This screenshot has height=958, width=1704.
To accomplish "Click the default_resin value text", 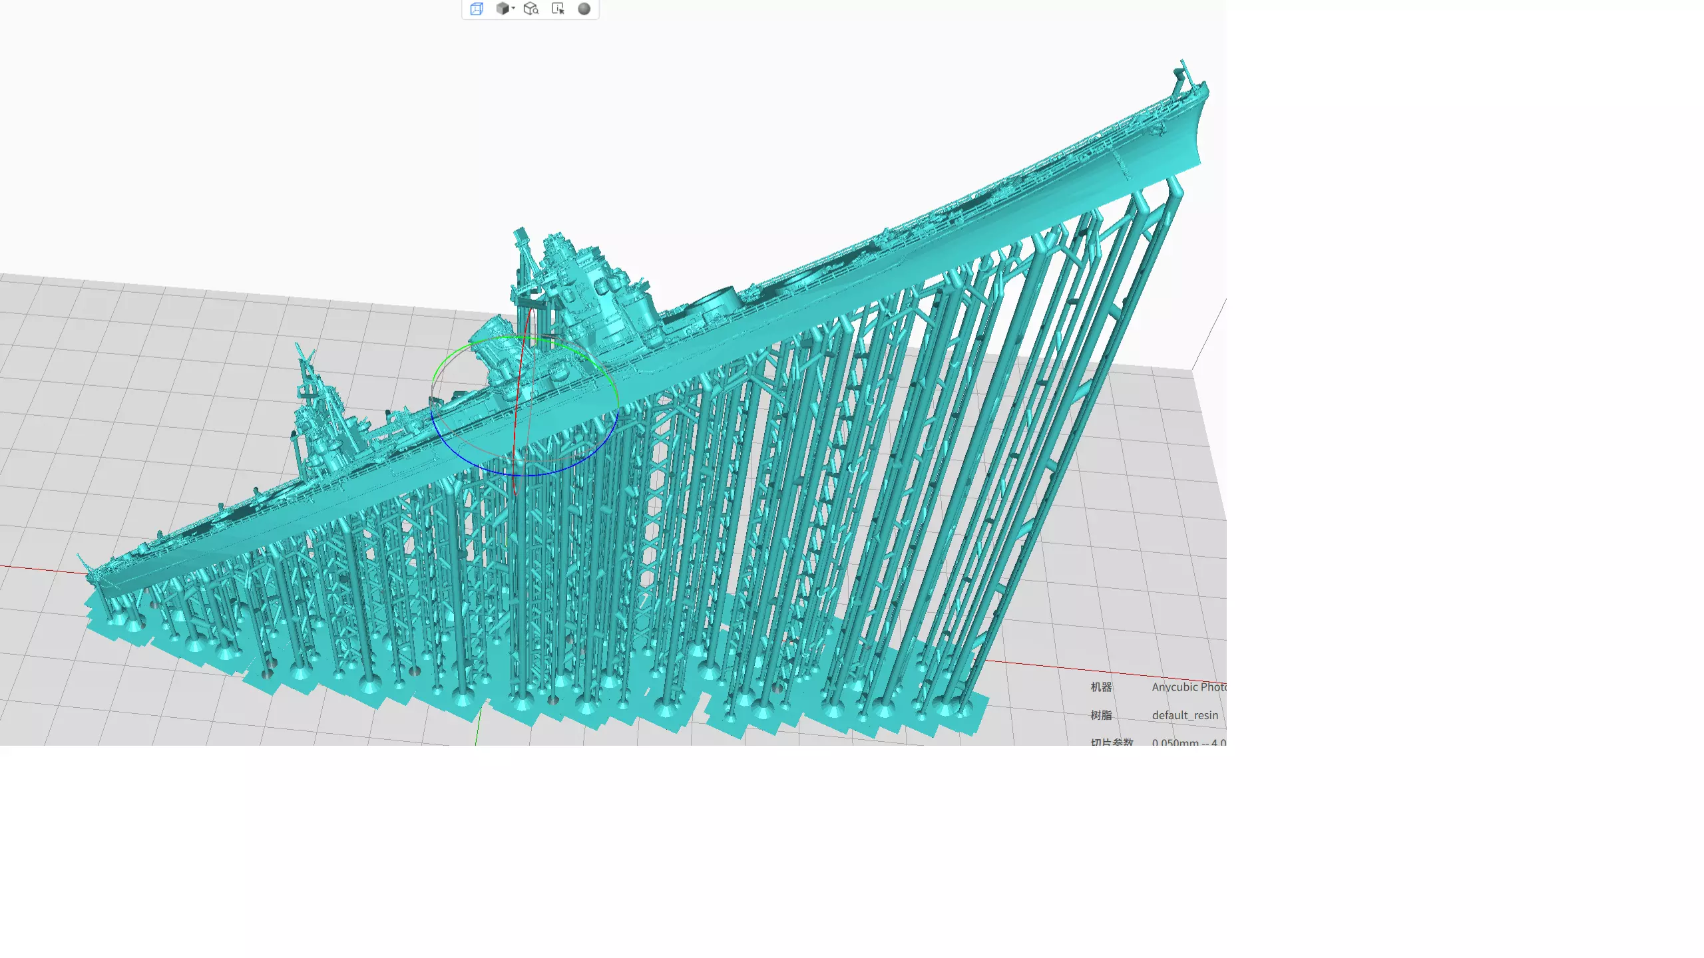I will point(1185,715).
